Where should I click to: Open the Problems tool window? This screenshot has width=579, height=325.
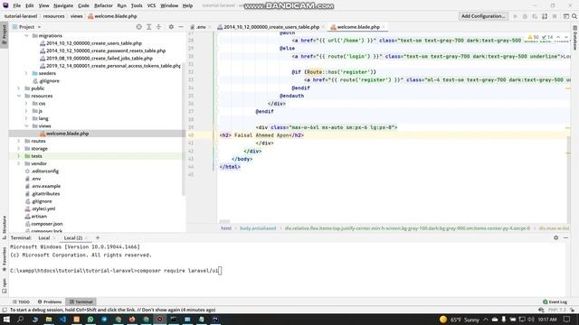[x=50, y=302]
